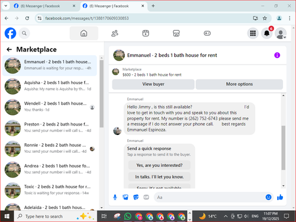Send 'In talks. I'll let you know.' response
Screen dimensions: 296x222
[x=159, y=176]
